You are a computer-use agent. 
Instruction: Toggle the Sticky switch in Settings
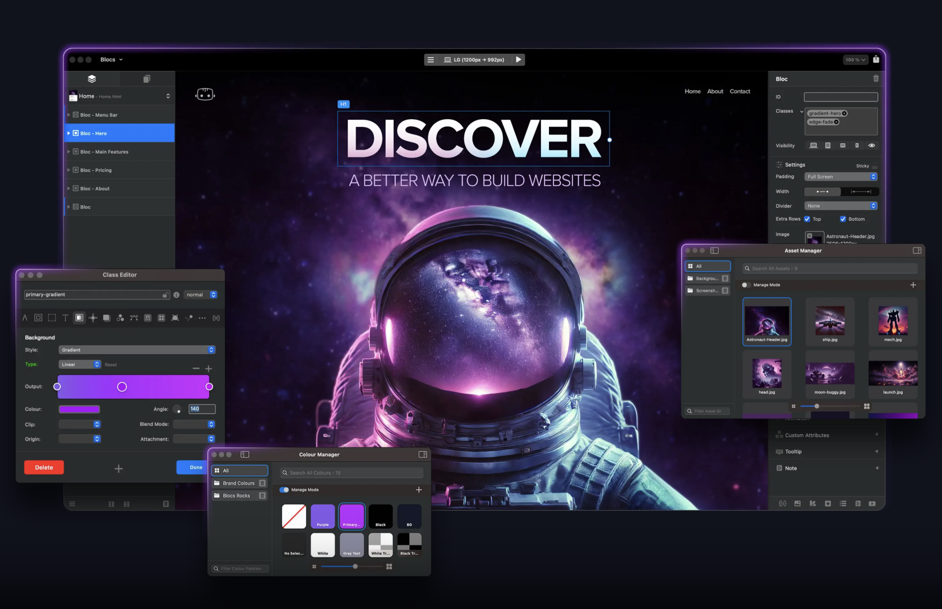click(x=874, y=166)
